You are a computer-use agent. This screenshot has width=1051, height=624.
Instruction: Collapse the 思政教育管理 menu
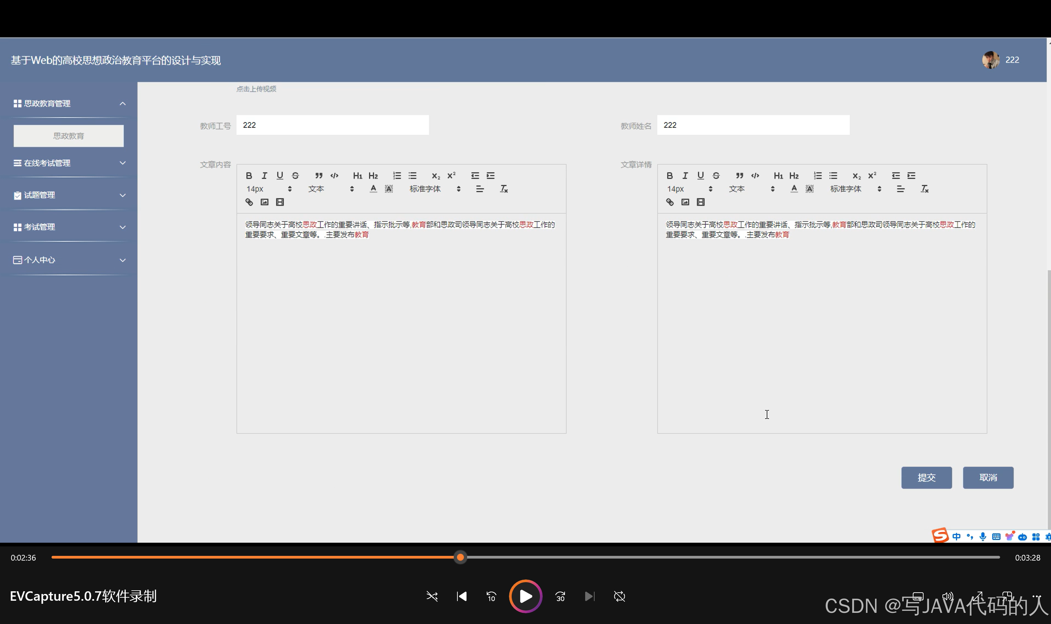point(69,104)
